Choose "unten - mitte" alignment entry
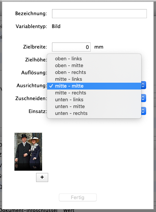156x212 pixels. (94, 107)
